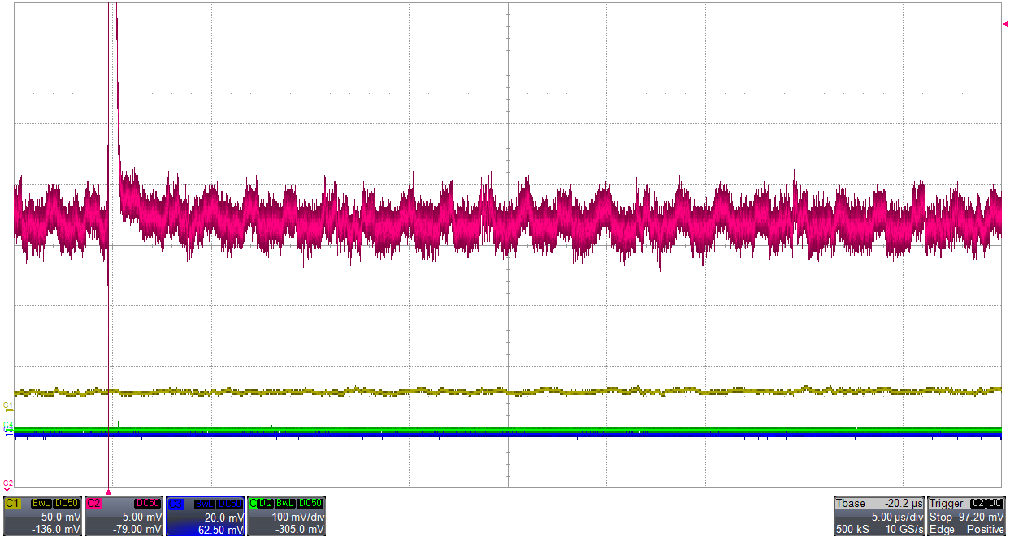Open the green C4 channel descriptor box
The image size is (1010, 537).
click(287, 517)
